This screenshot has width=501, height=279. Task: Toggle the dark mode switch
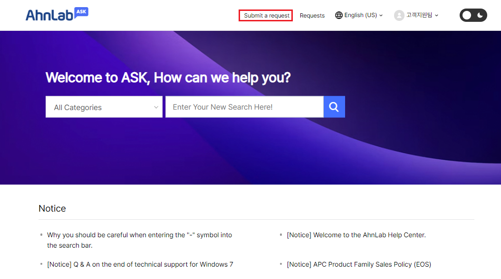(473, 15)
